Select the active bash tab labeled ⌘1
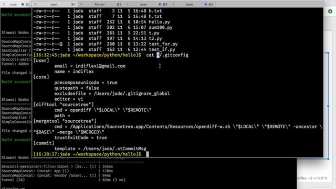Image resolution: width=336 pixels, height=189 pixels. pyautogui.click(x=54, y=4)
